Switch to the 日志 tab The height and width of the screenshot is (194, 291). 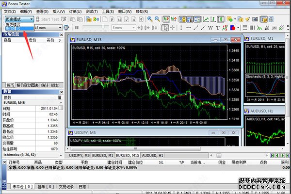(x=82, y=187)
